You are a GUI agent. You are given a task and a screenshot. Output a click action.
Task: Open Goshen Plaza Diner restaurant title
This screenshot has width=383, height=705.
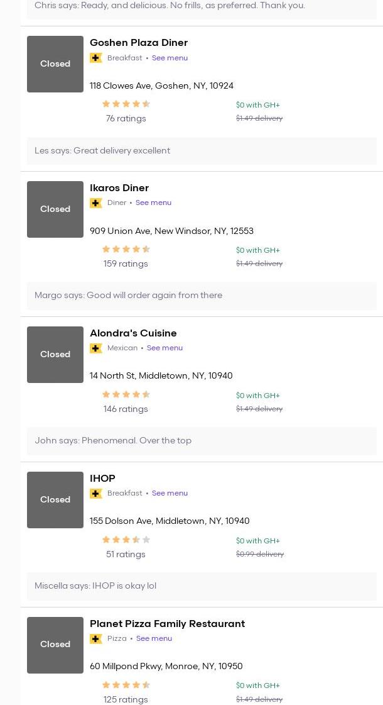pyautogui.click(x=139, y=43)
